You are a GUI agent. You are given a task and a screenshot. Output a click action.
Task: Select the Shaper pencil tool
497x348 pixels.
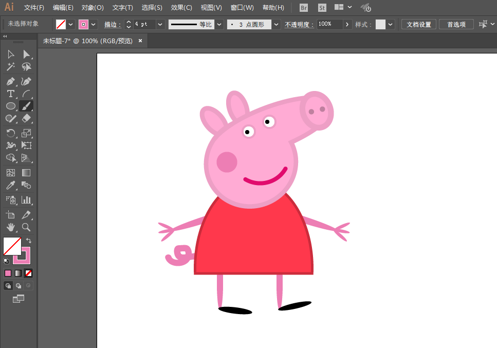tap(11, 119)
